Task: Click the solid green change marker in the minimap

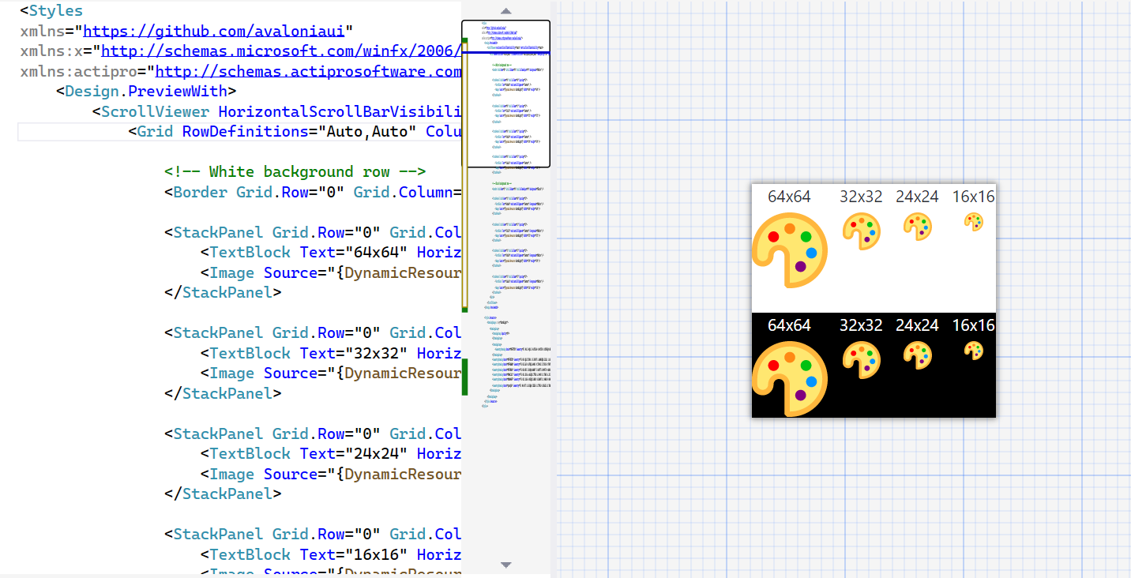Action: coord(464,377)
